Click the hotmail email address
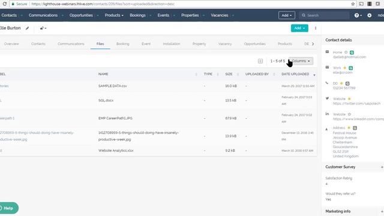 coord(349,57)
